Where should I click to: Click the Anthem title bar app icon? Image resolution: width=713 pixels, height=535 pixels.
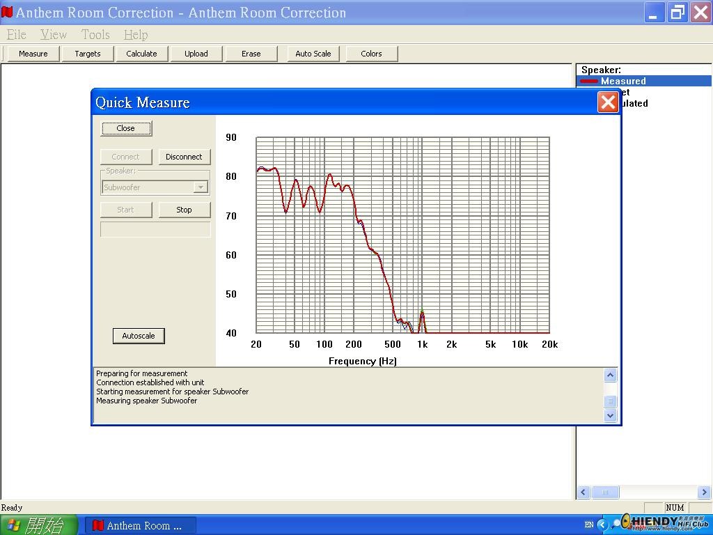7,12
